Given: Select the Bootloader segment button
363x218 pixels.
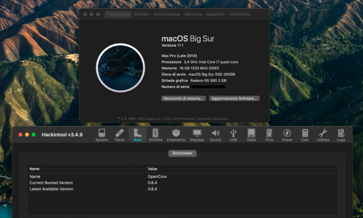Looking at the screenshot, I should pyautogui.click(x=182, y=154).
